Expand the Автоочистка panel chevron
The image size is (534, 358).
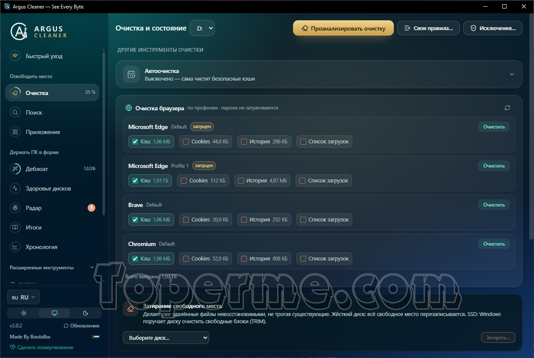(x=512, y=74)
